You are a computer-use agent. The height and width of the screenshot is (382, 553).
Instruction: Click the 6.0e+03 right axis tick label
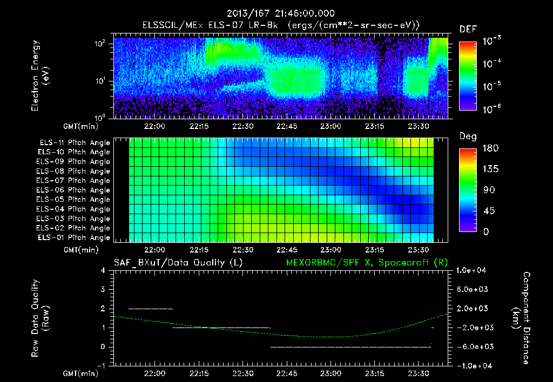(472, 290)
